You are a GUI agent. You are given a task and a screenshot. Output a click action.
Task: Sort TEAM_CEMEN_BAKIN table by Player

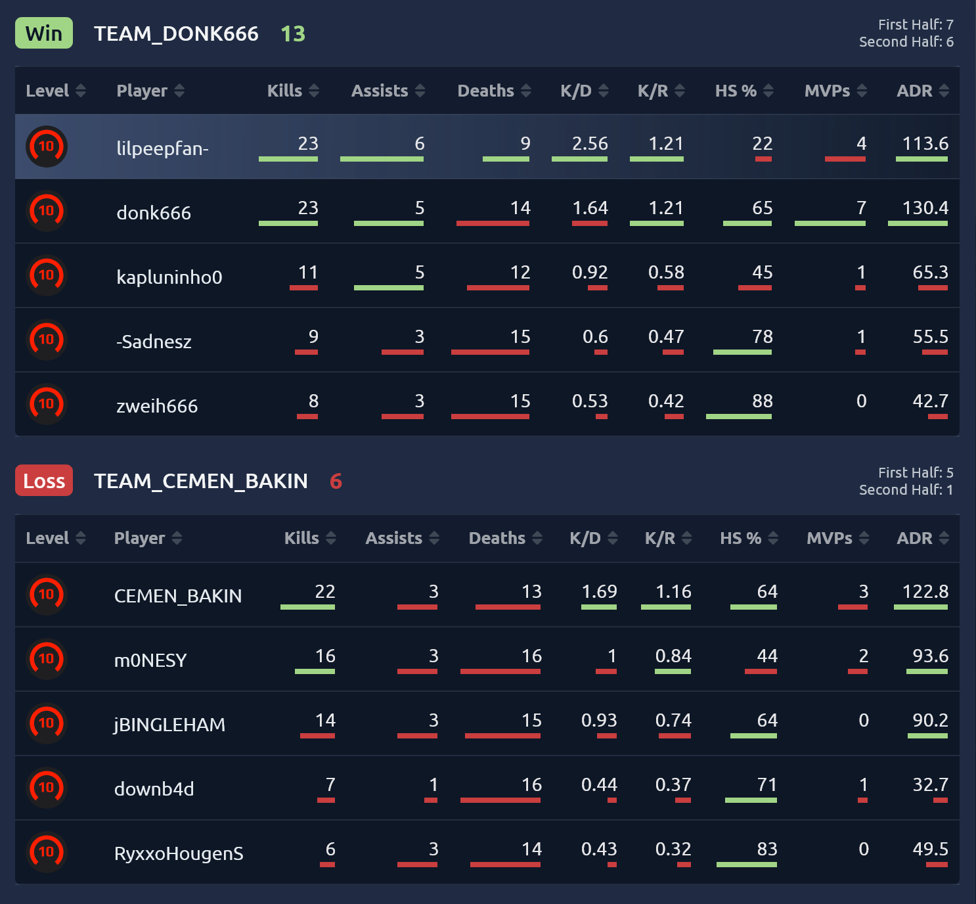[x=148, y=538]
